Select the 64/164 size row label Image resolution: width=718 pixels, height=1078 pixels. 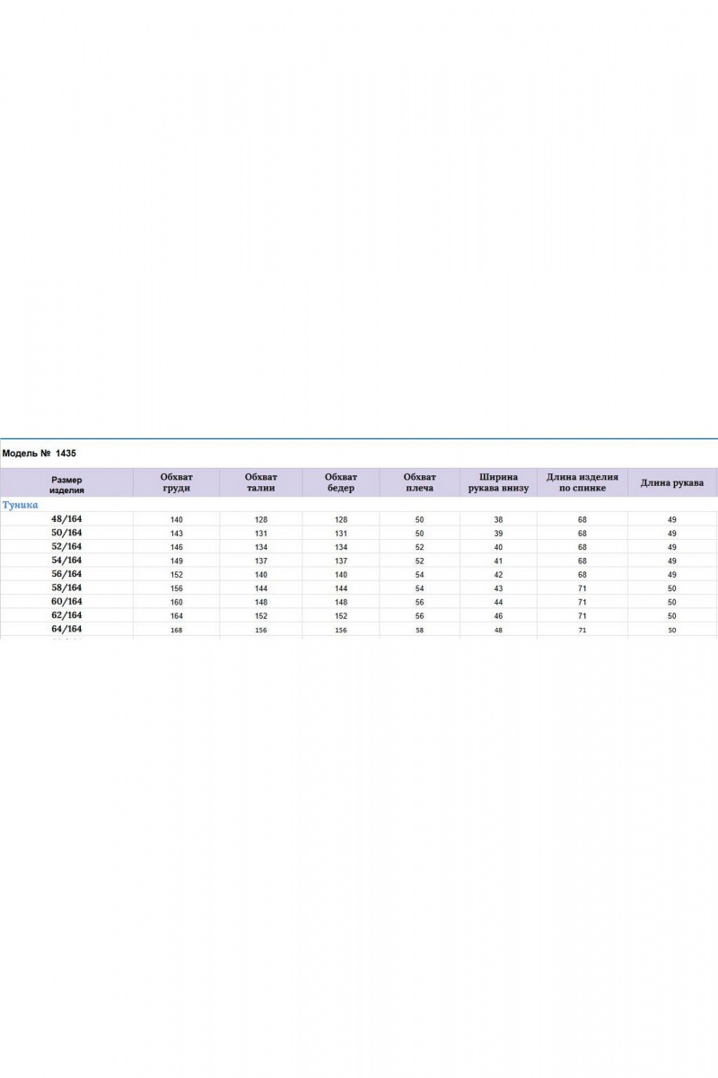pyautogui.click(x=66, y=630)
